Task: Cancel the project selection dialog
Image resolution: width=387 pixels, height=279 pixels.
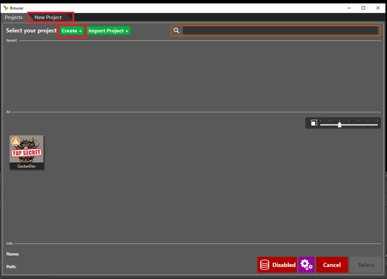Action: coord(331,265)
